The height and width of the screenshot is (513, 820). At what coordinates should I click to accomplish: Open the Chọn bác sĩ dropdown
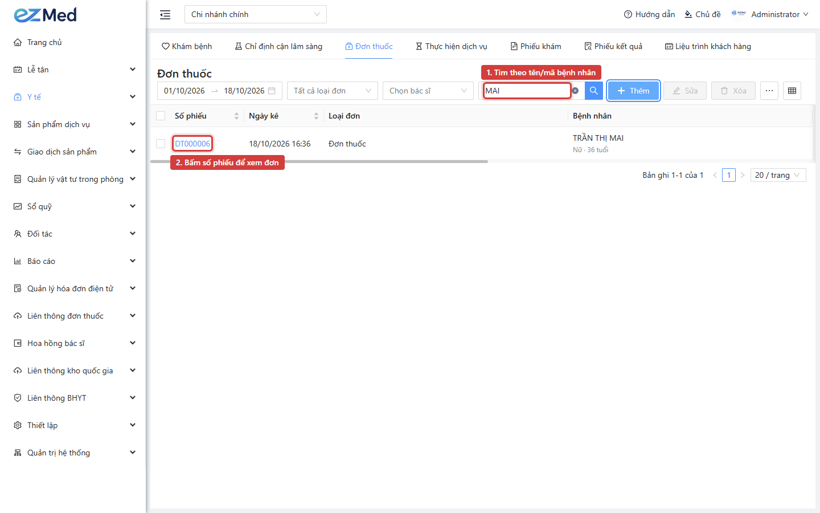click(428, 91)
